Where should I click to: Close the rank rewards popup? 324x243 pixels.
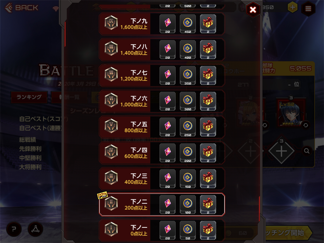tap(253, 10)
